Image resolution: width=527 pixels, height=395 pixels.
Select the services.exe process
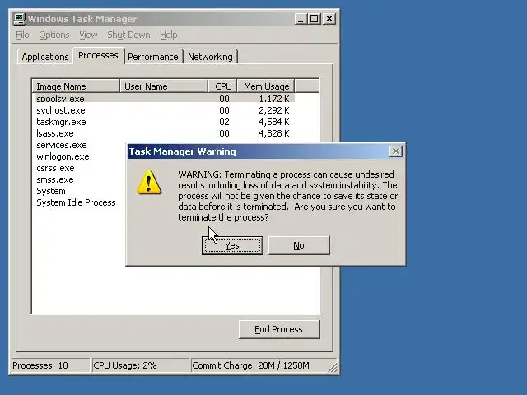(62, 145)
